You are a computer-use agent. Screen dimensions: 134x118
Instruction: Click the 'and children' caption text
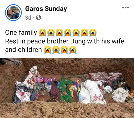[x=23, y=50]
